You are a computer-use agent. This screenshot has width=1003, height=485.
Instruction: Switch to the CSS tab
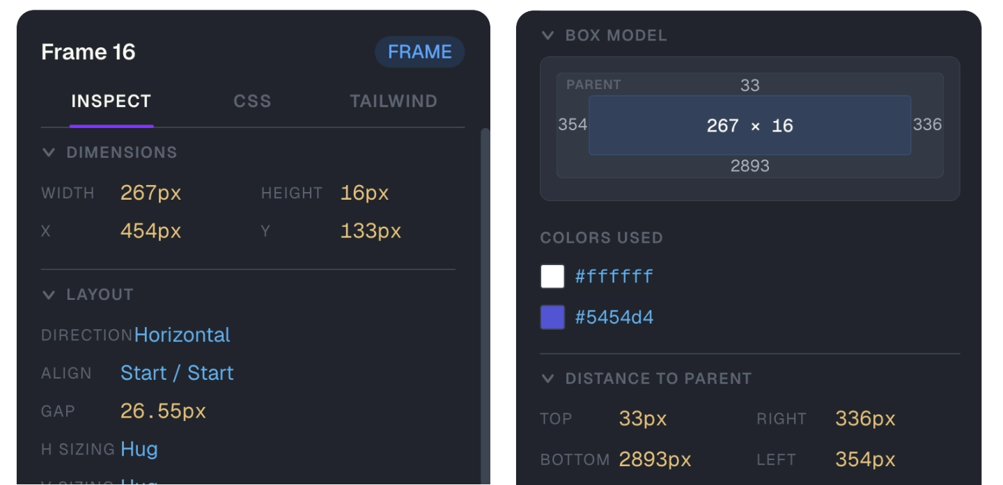252,101
